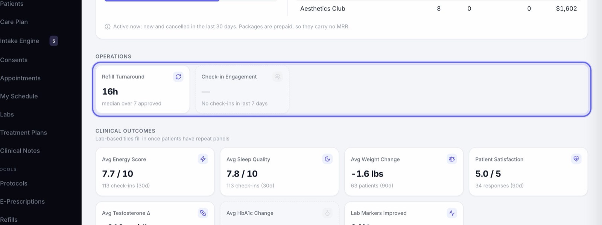The image size is (602, 225).
Task: Navigate to Treatment Plans
Action: [23, 133]
